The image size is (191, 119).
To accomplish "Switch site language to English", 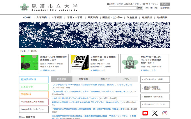I will [165, 4].
